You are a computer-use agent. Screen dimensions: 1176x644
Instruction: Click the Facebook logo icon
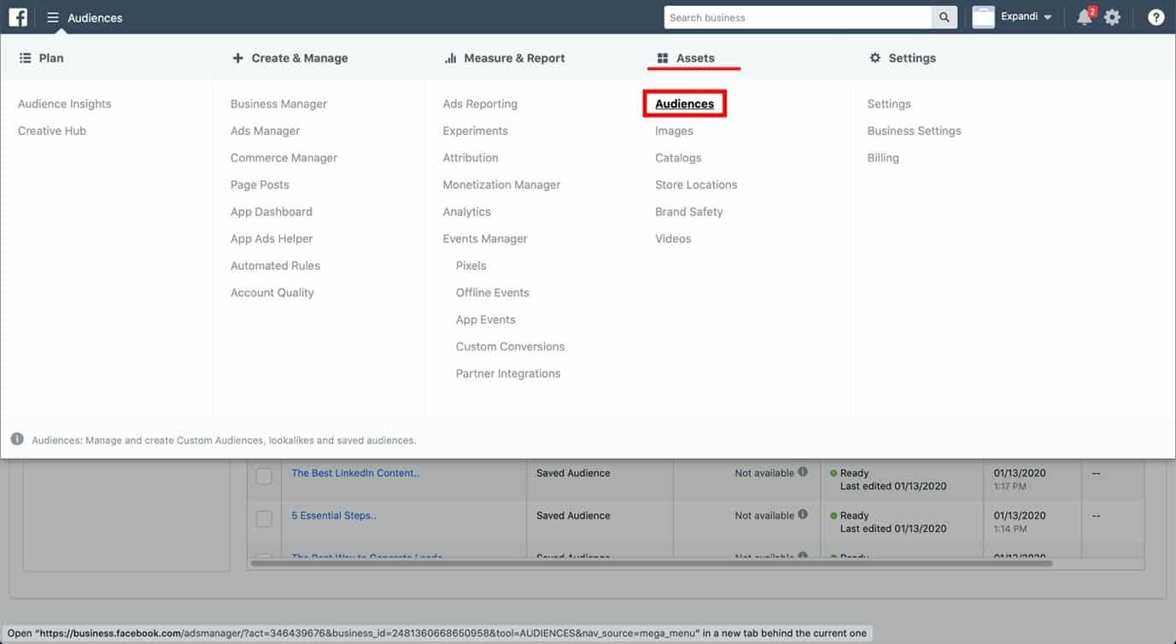point(18,17)
